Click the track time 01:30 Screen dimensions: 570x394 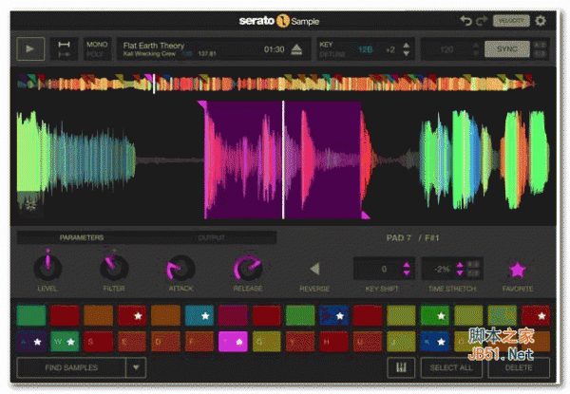(275, 49)
